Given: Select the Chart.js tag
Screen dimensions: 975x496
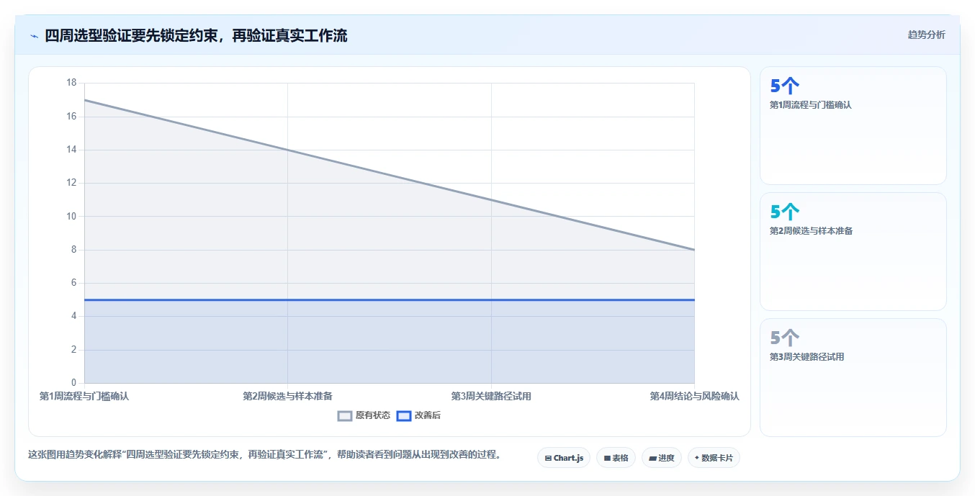Looking at the screenshot, I should pos(564,458).
